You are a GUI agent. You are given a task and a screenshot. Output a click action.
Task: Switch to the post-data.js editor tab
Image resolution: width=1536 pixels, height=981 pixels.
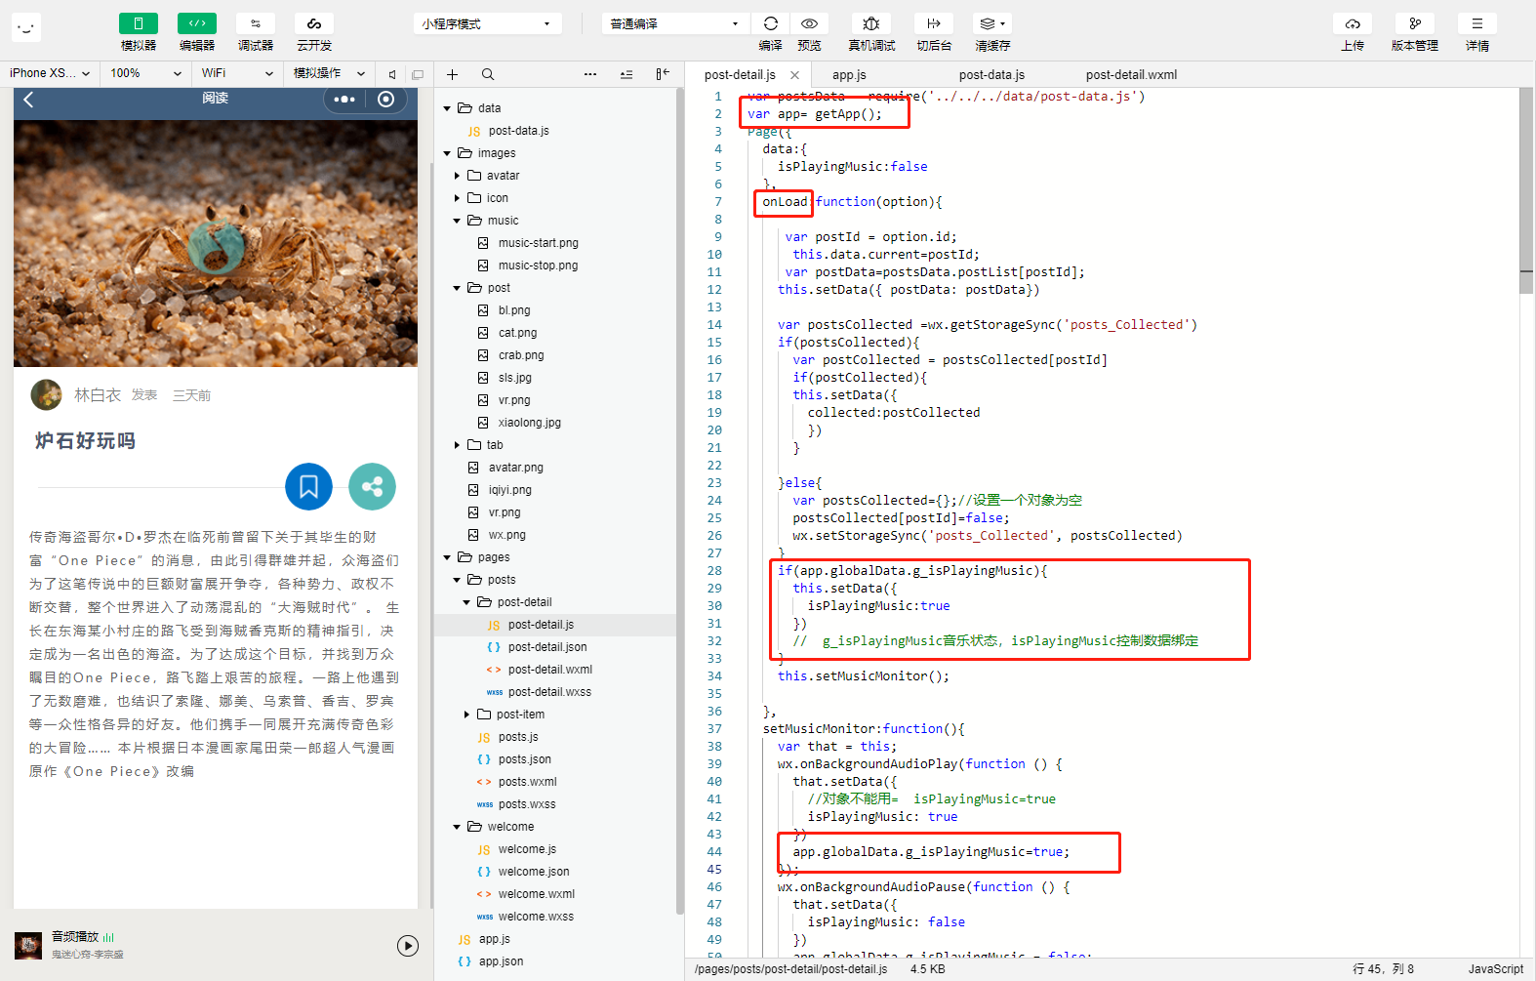991,74
